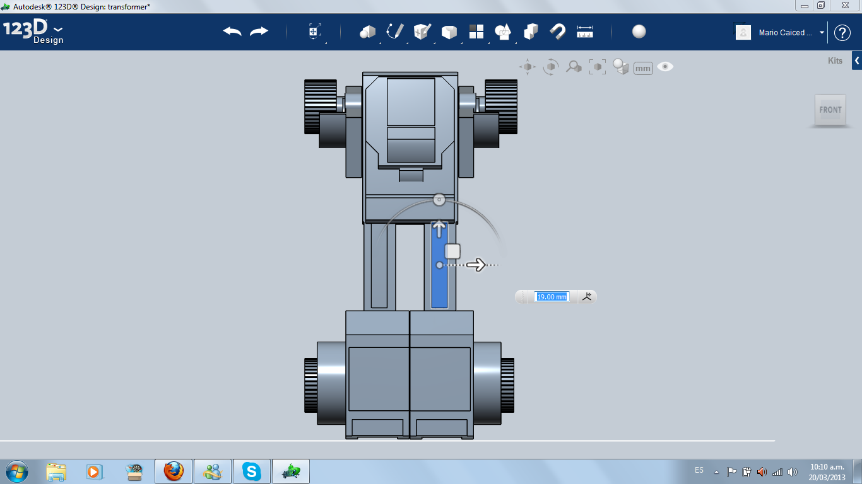Click the FRONT face of view cube
This screenshot has width=862, height=484.
tap(830, 110)
